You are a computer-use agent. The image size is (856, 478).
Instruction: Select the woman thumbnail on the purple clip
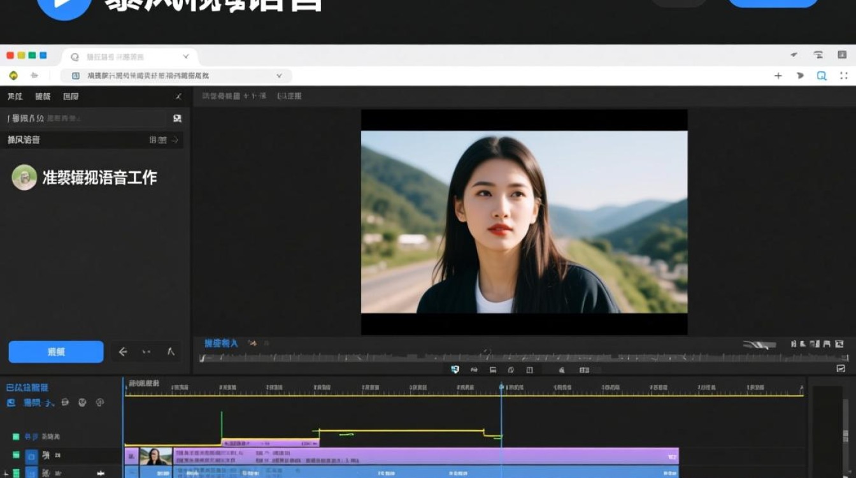pyautogui.click(x=156, y=456)
